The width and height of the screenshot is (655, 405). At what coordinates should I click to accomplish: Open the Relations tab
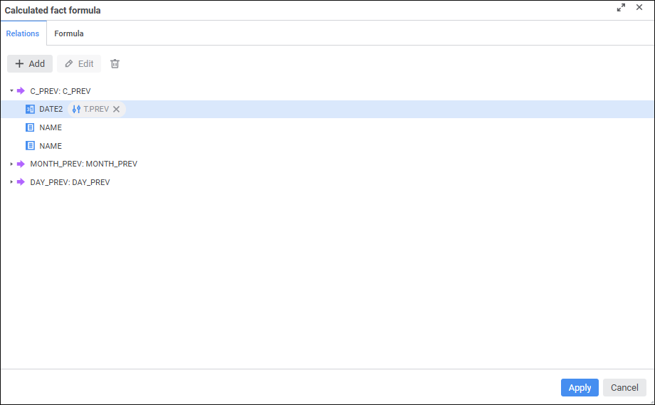click(x=23, y=33)
